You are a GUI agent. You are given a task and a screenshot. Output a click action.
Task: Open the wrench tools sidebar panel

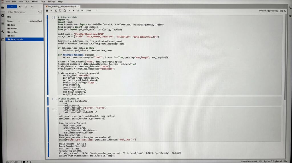(3, 32)
